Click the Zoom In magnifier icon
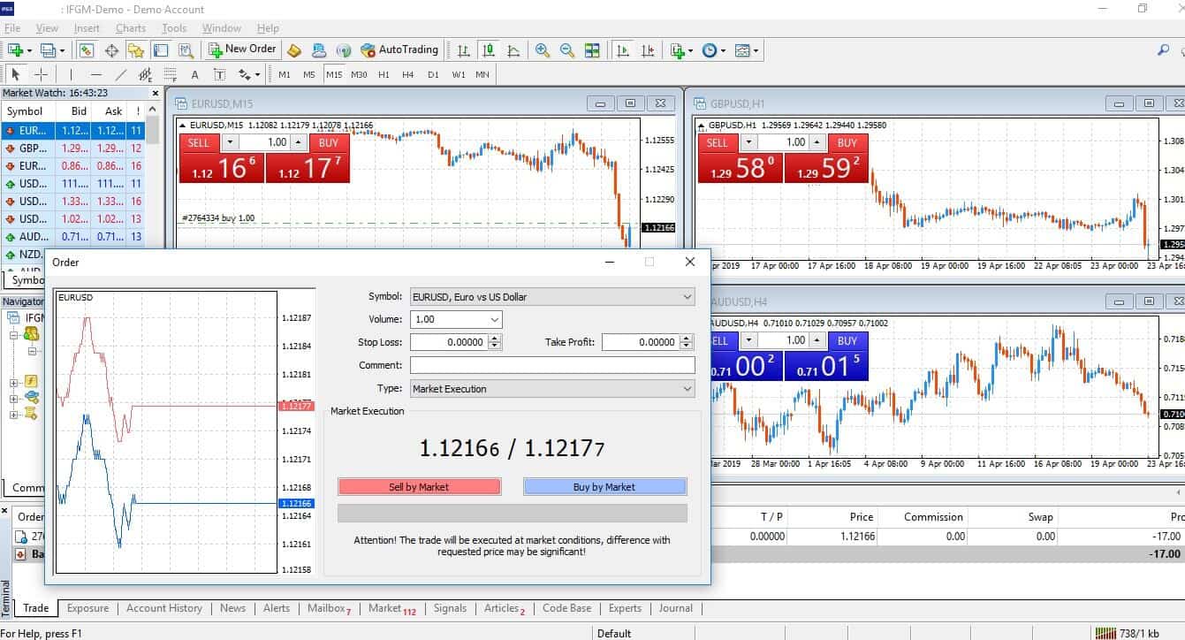The image size is (1185, 640). coord(543,50)
